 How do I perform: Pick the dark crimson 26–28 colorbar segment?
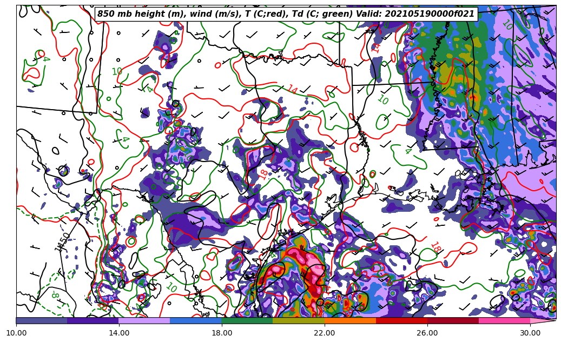[453, 320]
